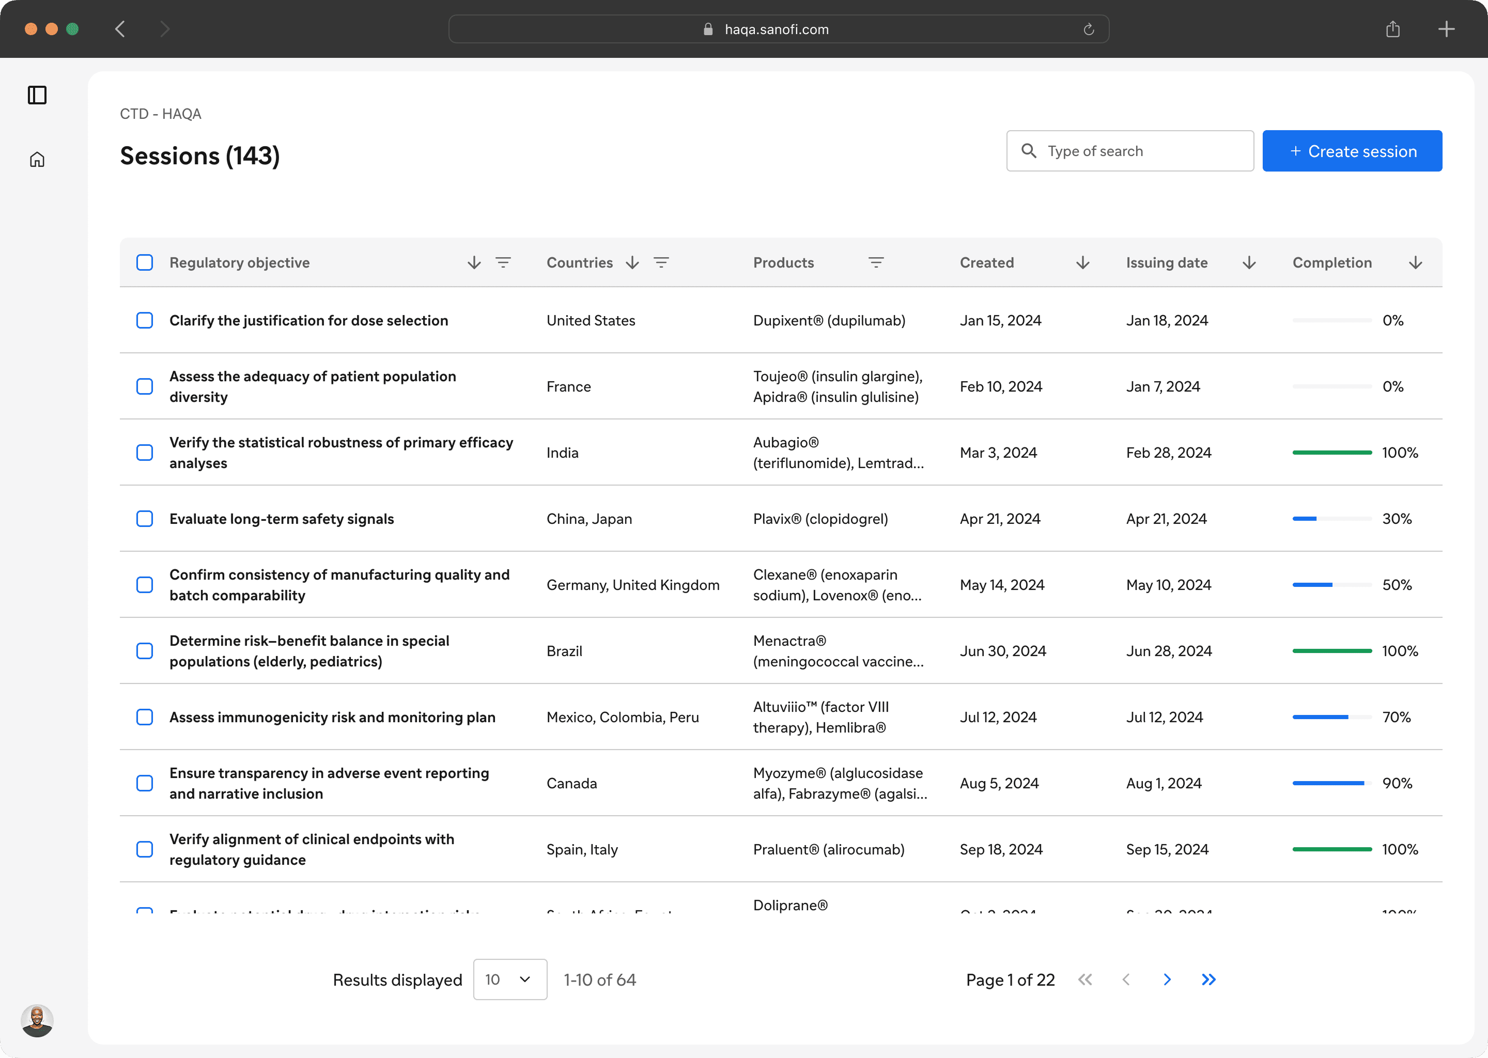The width and height of the screenshot is (1488, 1058).
Task: Open the Regulatory objective filter icon
Action: [x=503, y=262]
